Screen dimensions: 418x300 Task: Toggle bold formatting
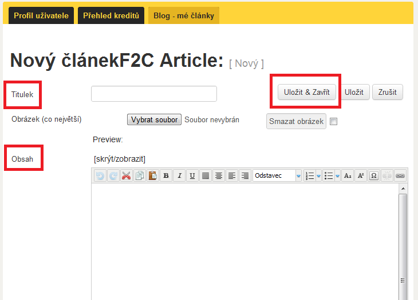166,176
